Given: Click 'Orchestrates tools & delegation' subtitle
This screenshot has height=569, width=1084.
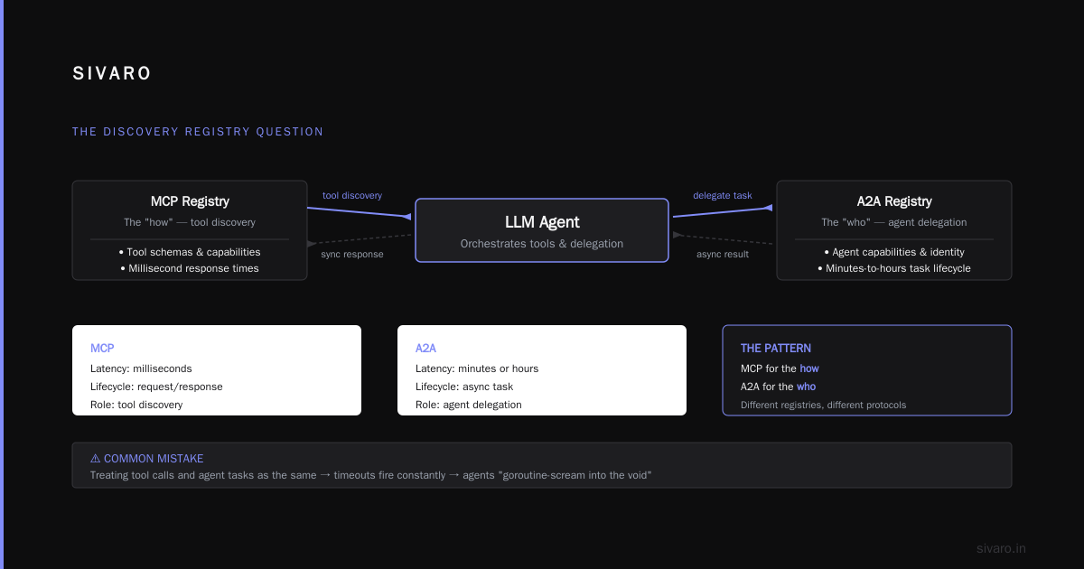Looking at the screenshot, I should [x=542, y=244].
